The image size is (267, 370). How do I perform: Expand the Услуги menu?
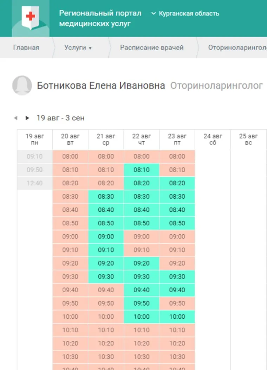78,48
